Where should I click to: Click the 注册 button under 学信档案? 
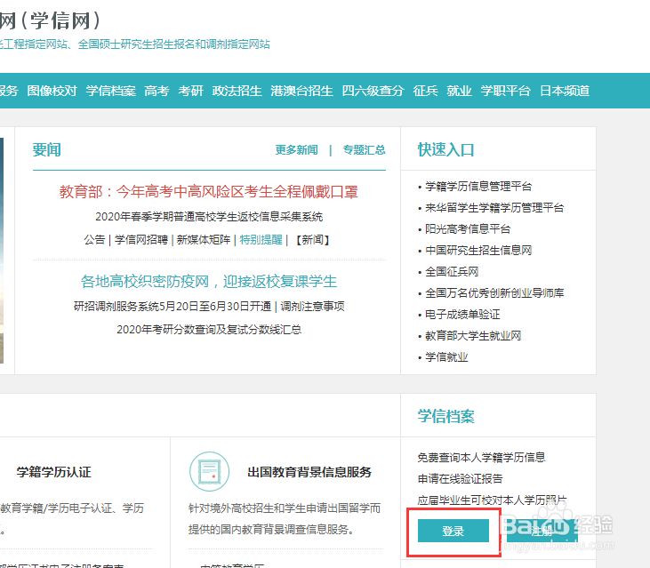(x=542, y=531)
